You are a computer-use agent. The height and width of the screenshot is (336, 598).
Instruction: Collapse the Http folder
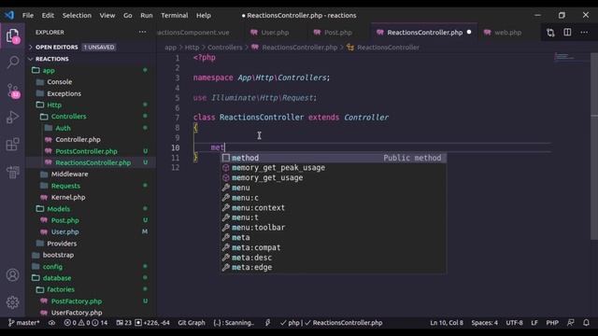pyautogui.click(x=91, y=105)
